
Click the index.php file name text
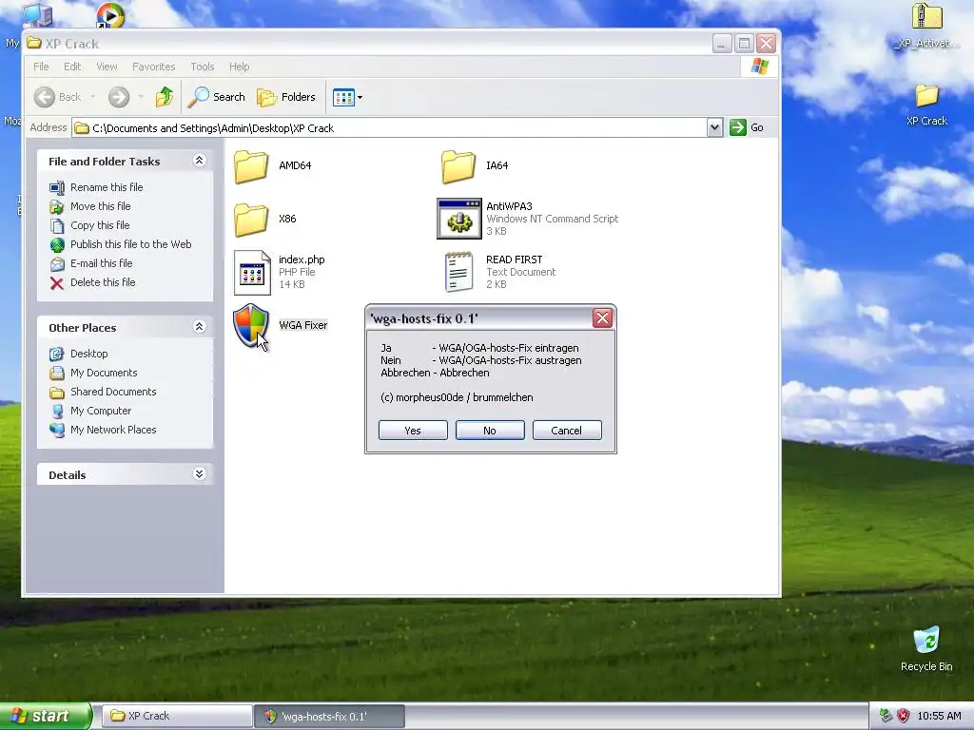pos(302,259)
